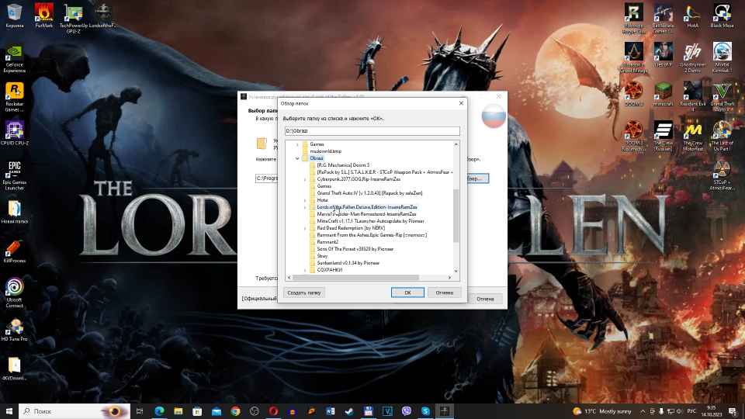This screenshot has height=419, width=745.
Task: Open weather widget showing 13°C Mostly sunny
Action: coord(602,411)
